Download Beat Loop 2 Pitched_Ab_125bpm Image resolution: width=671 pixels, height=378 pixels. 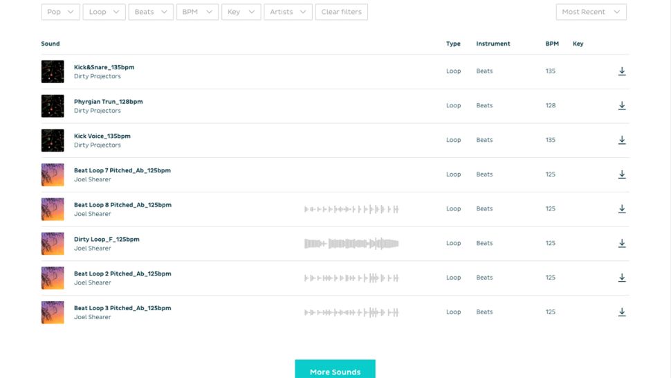(x=621, y=278)
